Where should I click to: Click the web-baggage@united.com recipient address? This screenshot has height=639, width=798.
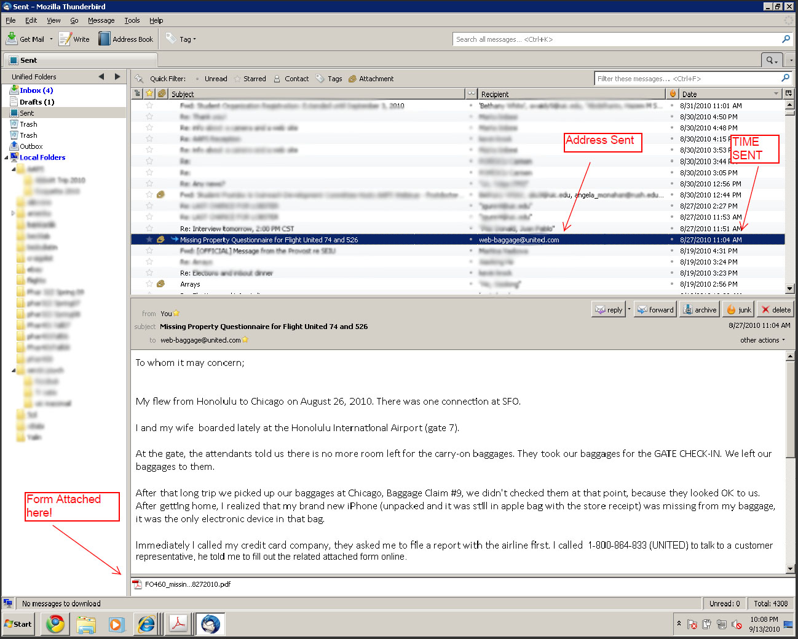coord(200,340)
